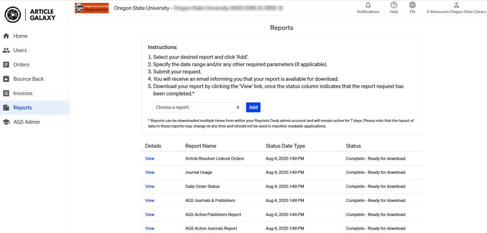Click the Article Galaxy logo
This screenshot has height=233, width=487.
pyautogui.click(x=30, y=15)
